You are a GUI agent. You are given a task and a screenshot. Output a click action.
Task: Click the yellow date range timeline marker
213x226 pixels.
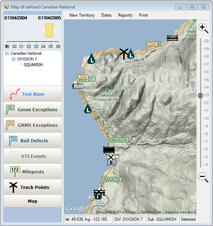pyautogui.click(x=49, y=30)
